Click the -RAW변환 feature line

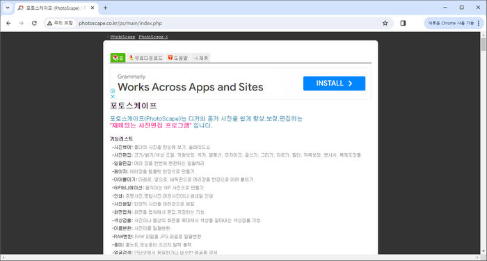[157, 237]
